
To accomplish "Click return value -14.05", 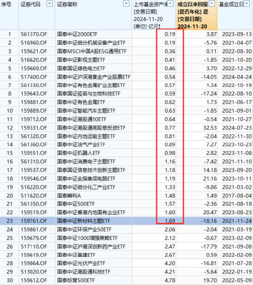I will click(x=209, y=77).
